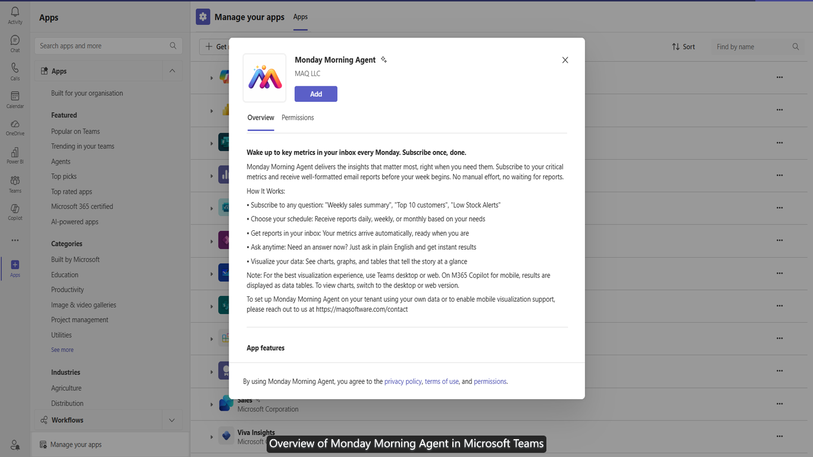Click the Manage your apps gear icon

pos(203,17)
